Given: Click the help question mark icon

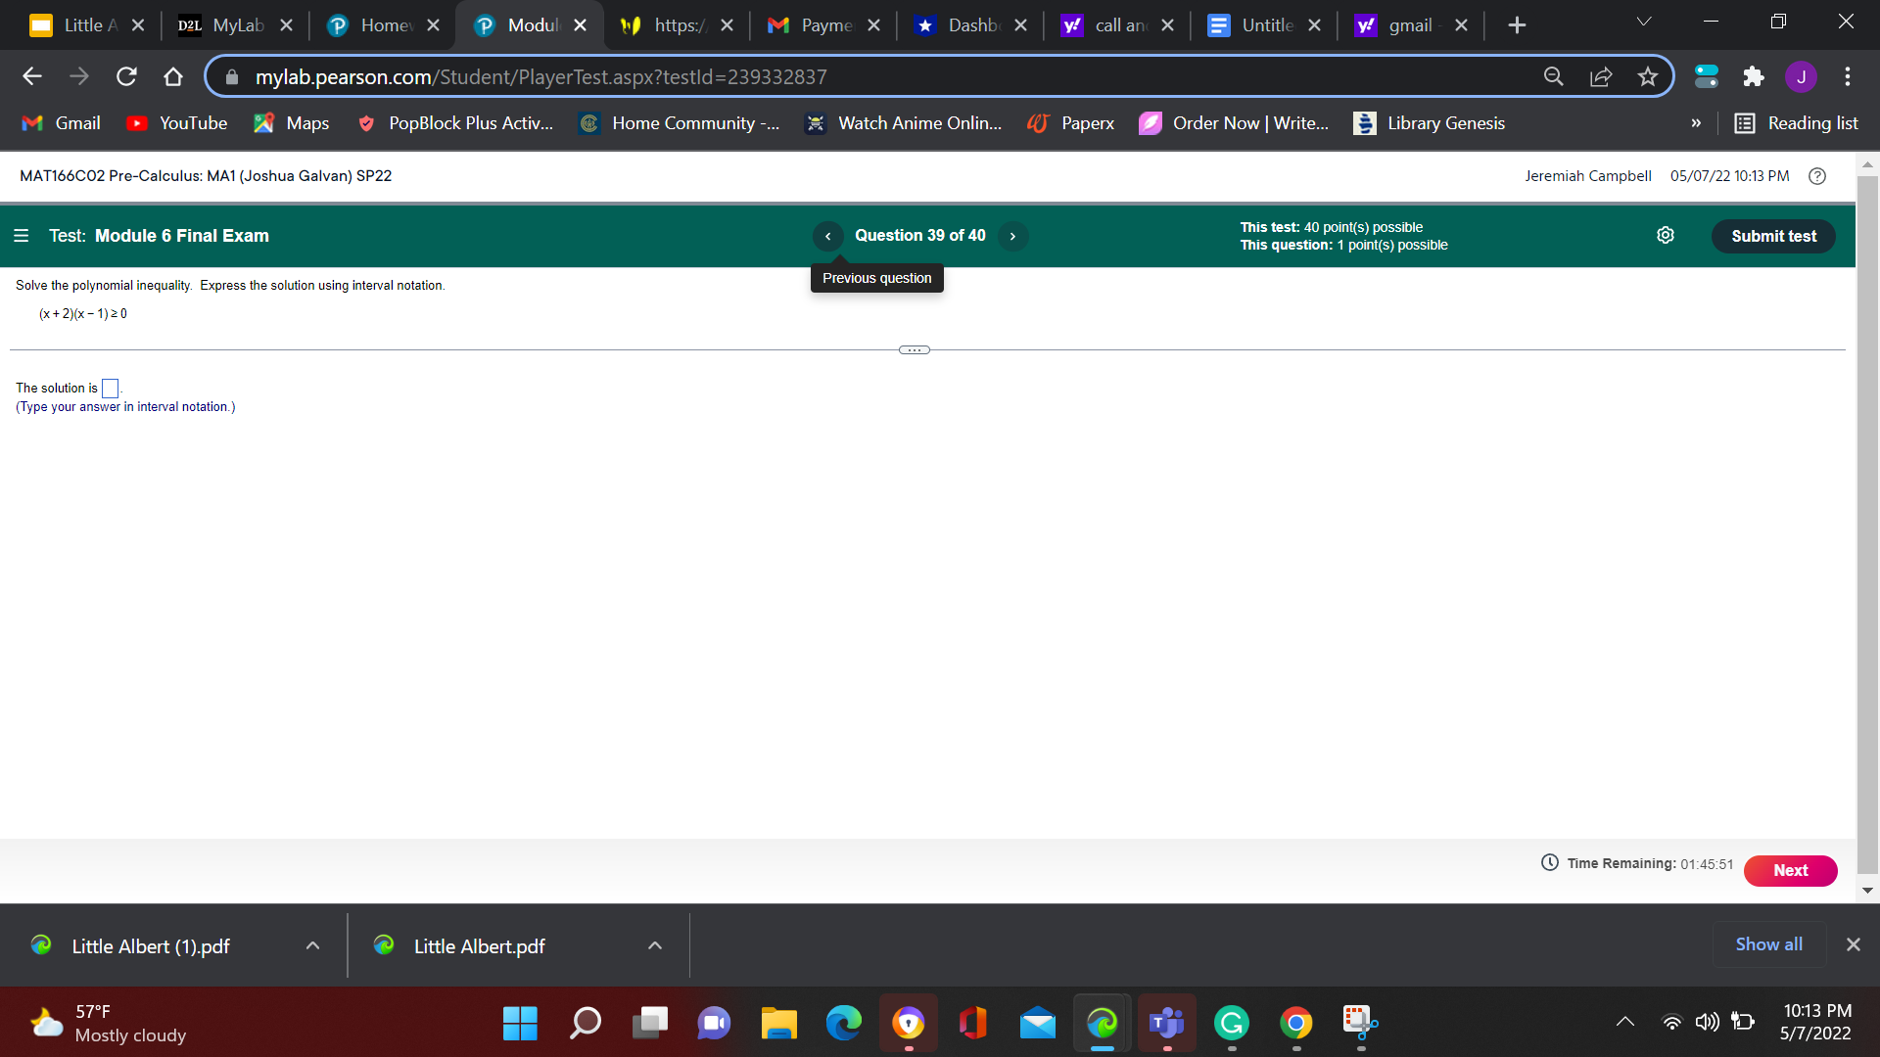Looking at the screenshot, I should click(1817, 176).
